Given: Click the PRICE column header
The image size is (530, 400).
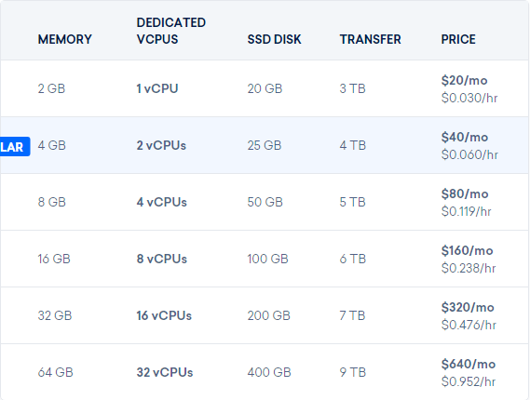Looking at the screenshot, I should (x=458, y=39).
